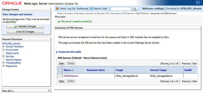Image resolution: width=203 pixels, height=93 pixels.
Task: Open Preferences from the toolbar
Action: click(x=82, y=9)
